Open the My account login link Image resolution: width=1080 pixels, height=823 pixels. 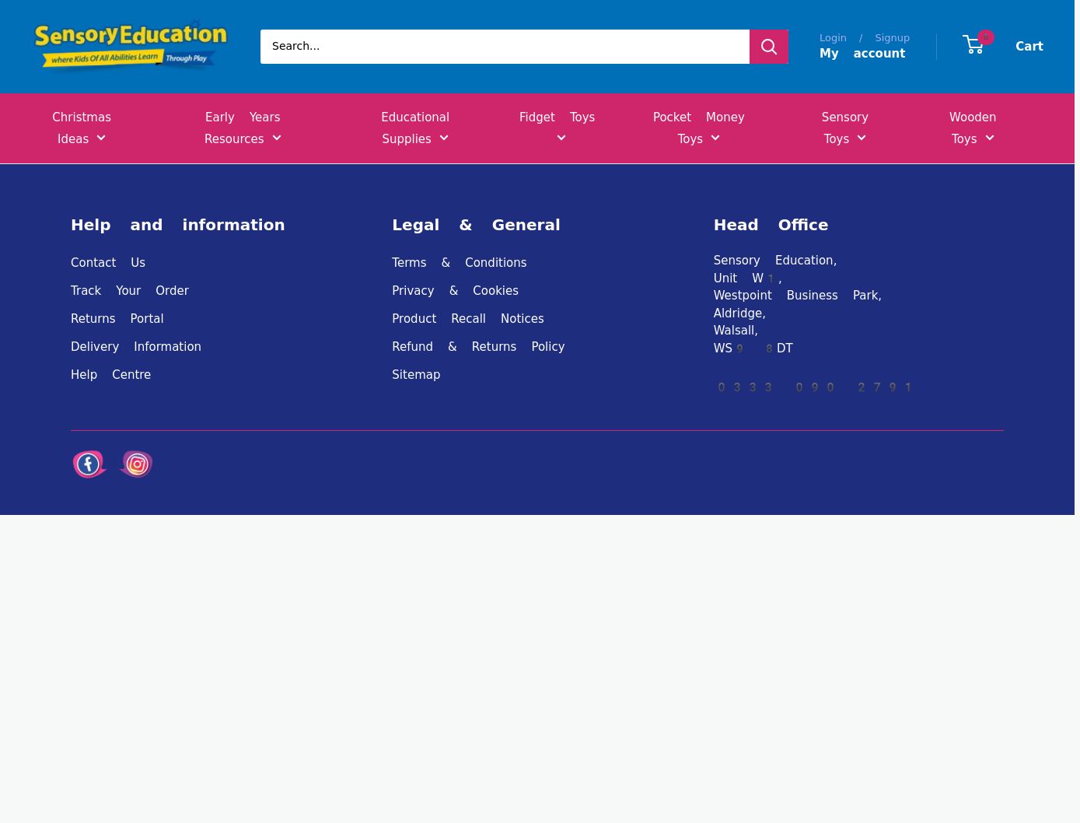pyautogui.click(x=862, y=53)
